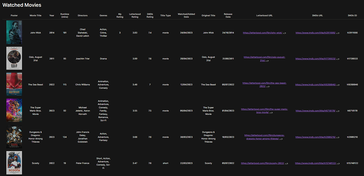Open the oslo-august-31st Letterboxd link
364x176 pixels.
(264, 59)
